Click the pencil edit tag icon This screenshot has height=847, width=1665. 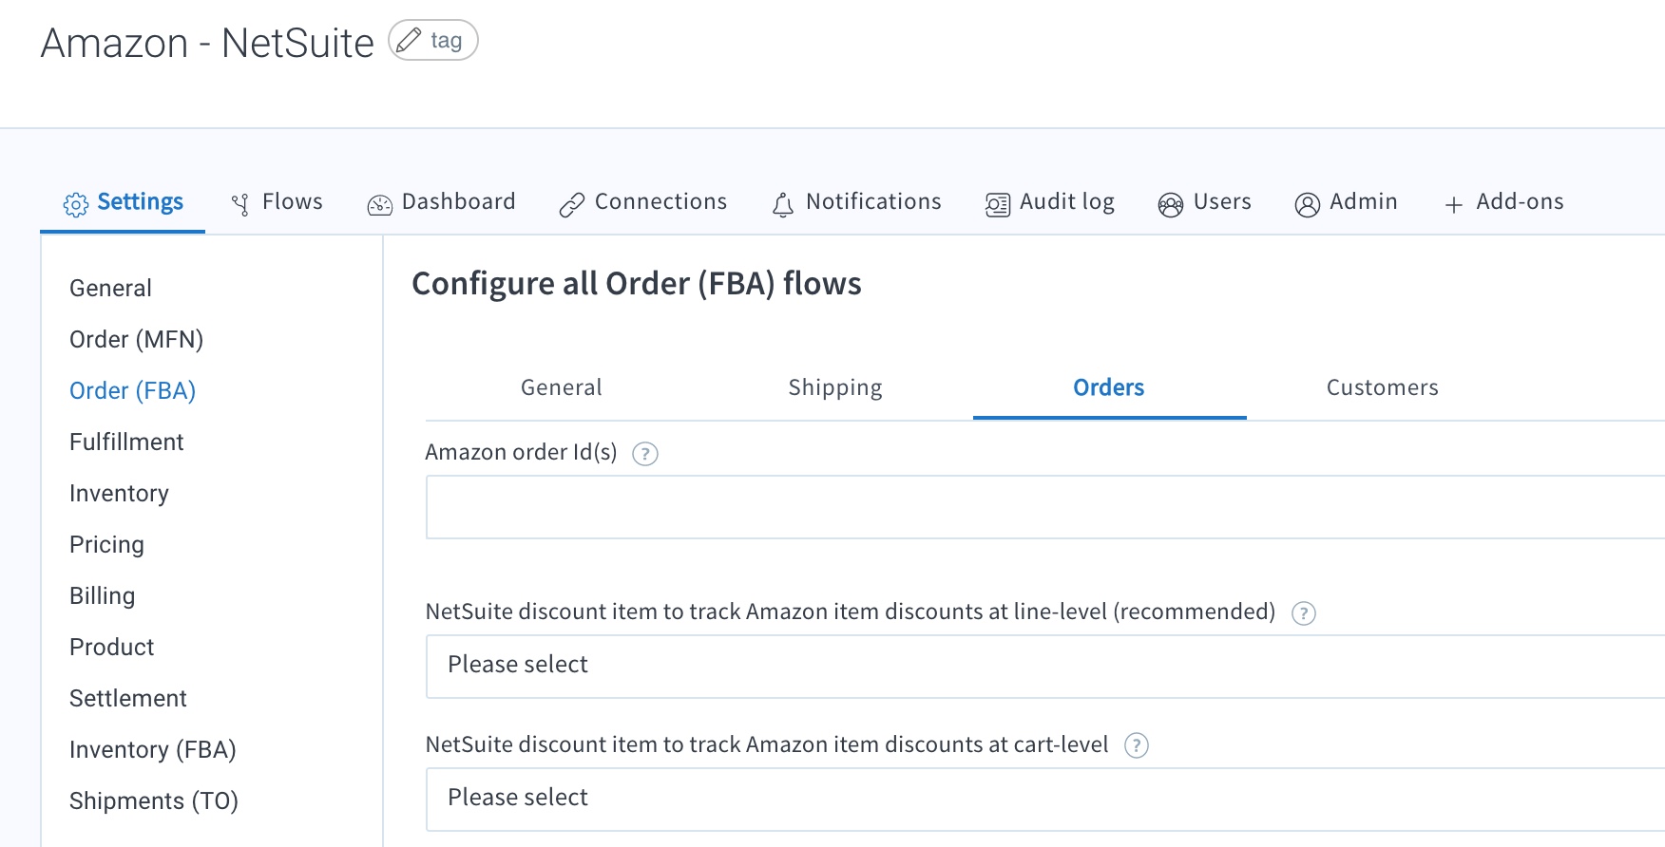409,41
